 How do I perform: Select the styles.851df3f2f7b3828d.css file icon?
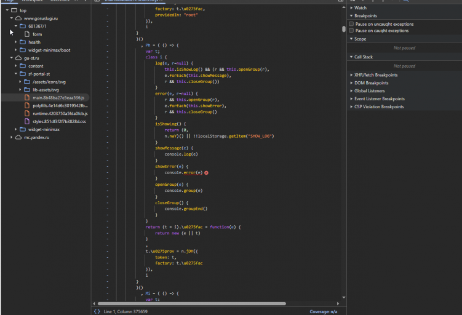[27, 121]
